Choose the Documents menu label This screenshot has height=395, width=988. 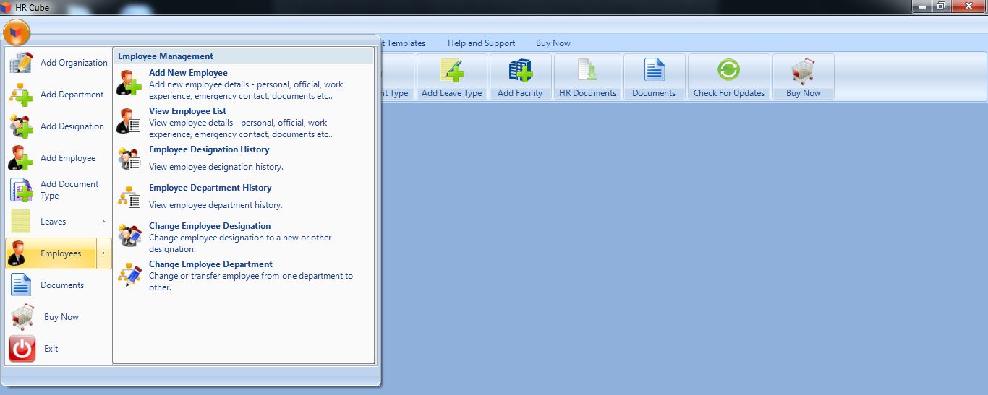(62, 285)
